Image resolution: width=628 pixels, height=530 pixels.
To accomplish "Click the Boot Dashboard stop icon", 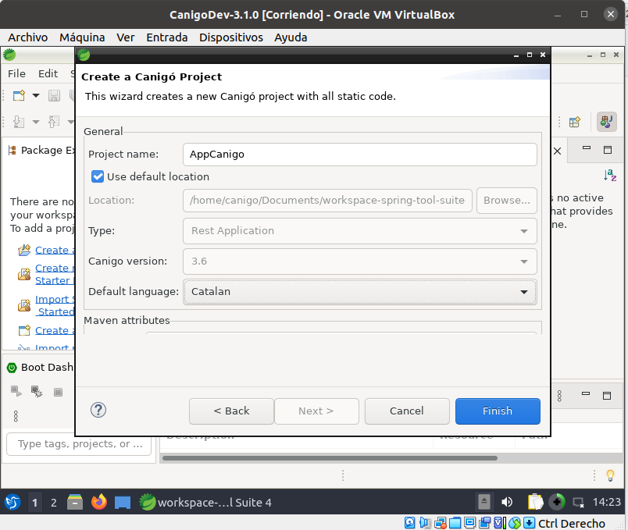I will pyautogui.click(x=58, y=392).
